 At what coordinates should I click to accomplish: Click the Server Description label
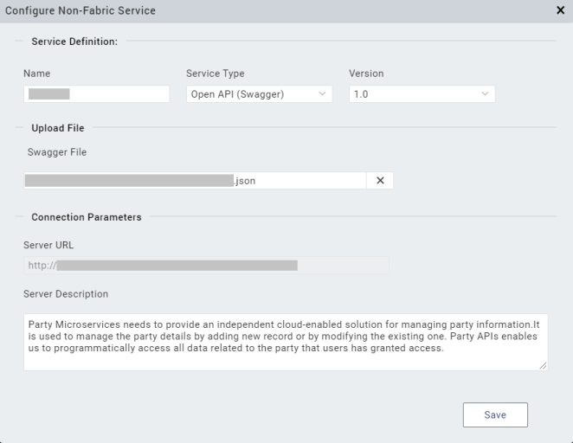click(x=66, y=294)
